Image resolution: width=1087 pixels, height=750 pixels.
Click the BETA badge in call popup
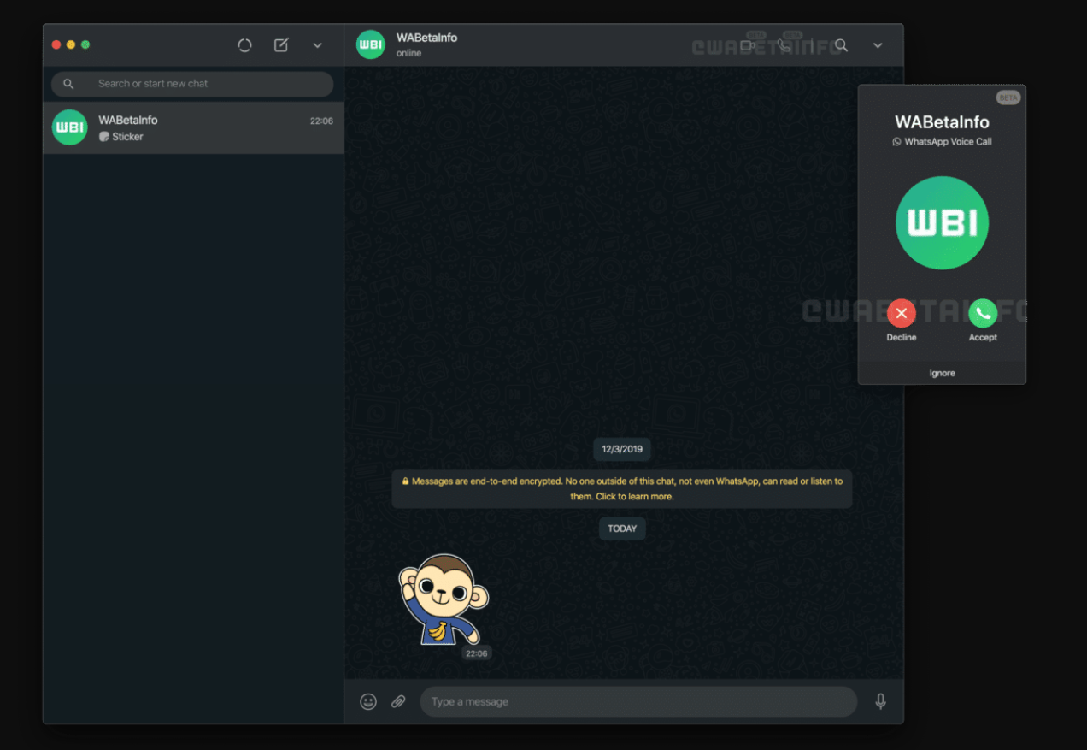tap(1008, 98)
